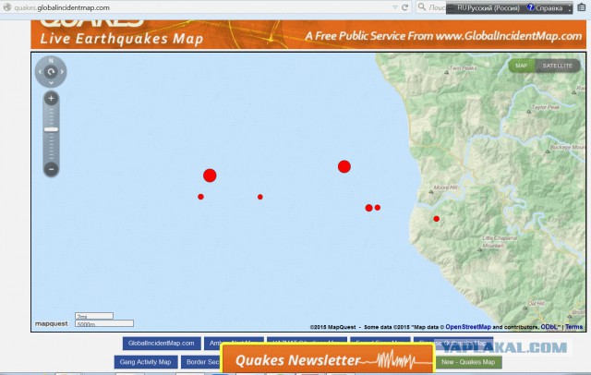Pan the map north with compass arrow
591x375 pixels.
[x=51, y=60]
